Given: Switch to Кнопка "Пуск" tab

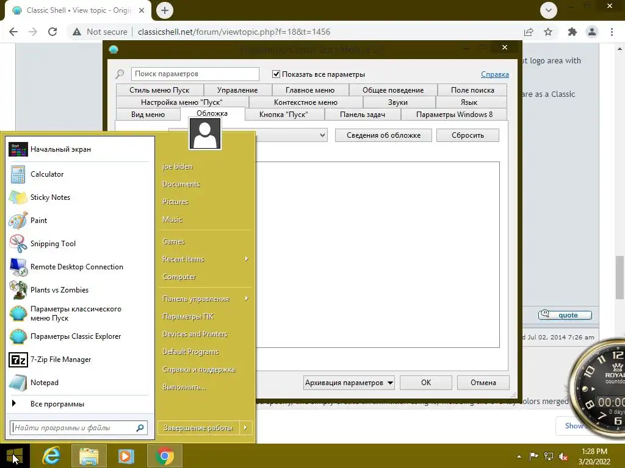Looking at the screenshot, I should point(283,115).
